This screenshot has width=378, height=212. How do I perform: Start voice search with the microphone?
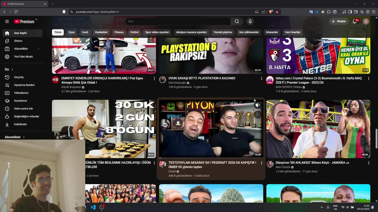(x=250, y=21)
